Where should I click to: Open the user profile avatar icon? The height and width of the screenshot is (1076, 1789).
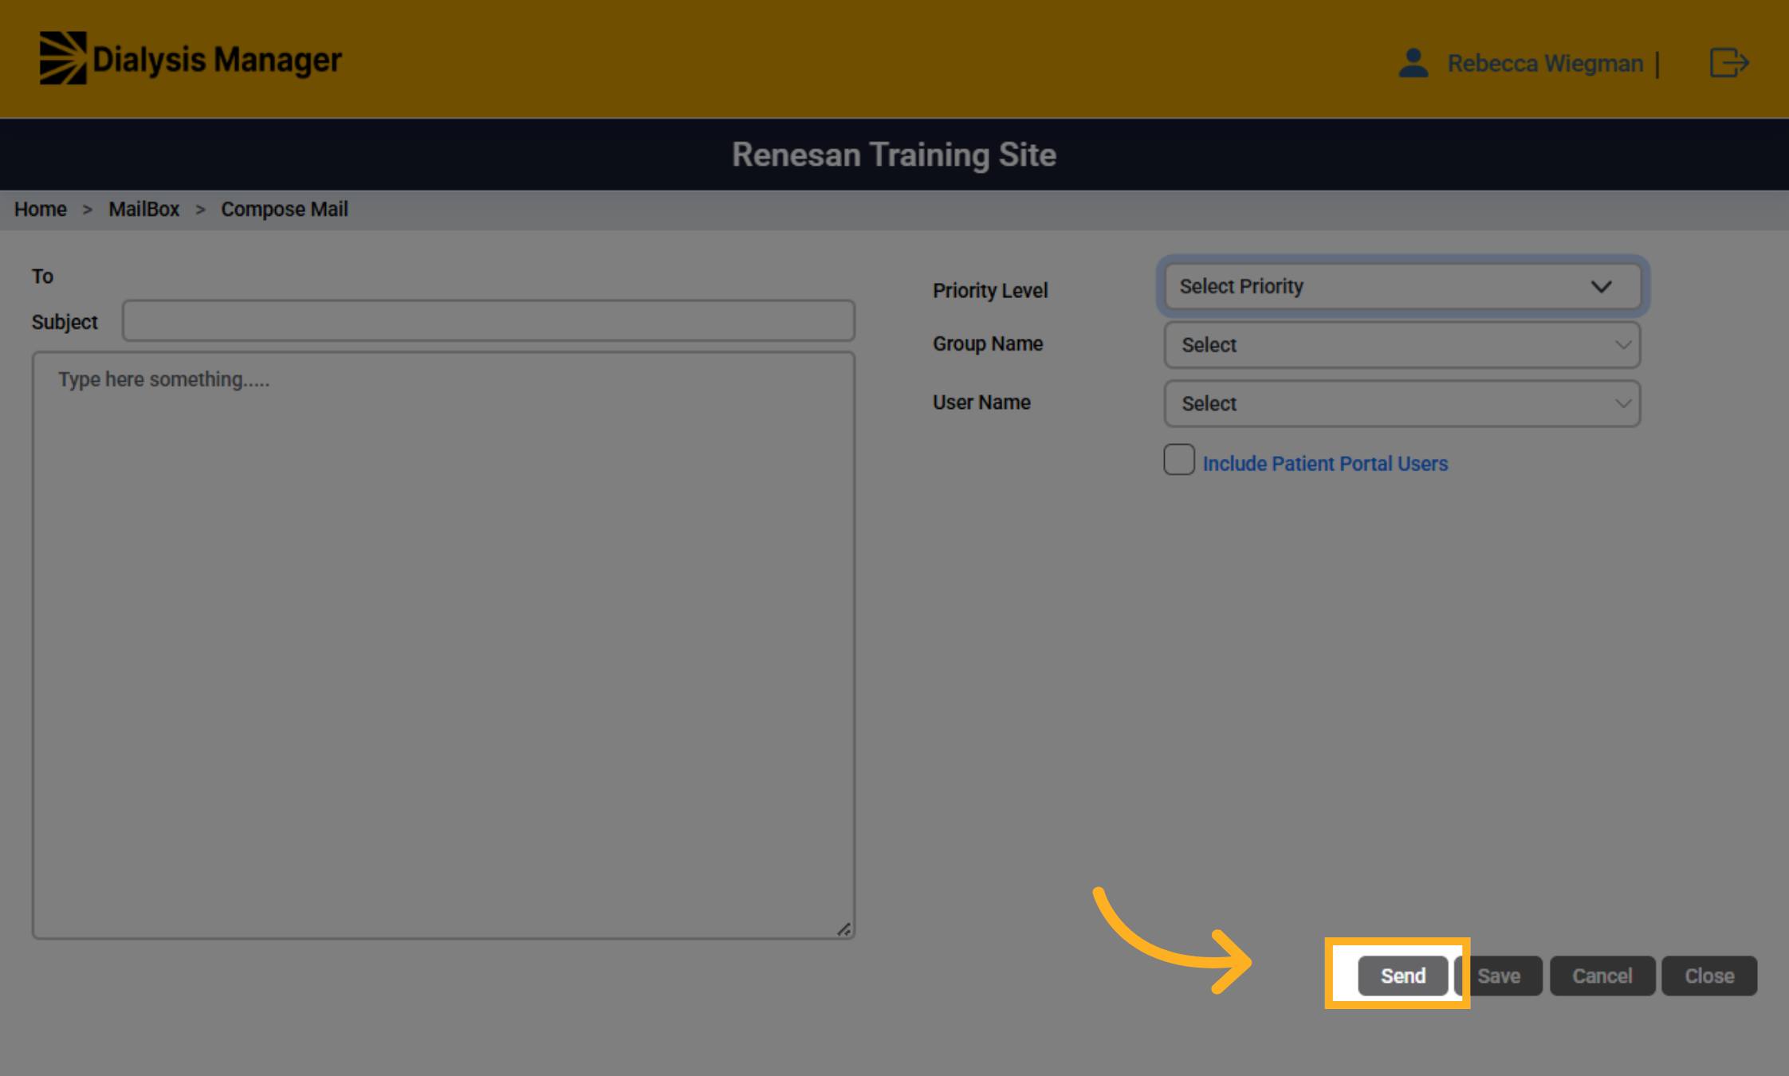1413,63
